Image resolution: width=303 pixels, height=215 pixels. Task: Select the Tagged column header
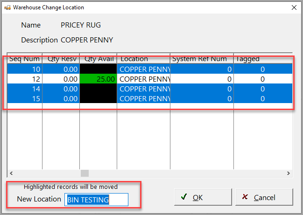263,59
